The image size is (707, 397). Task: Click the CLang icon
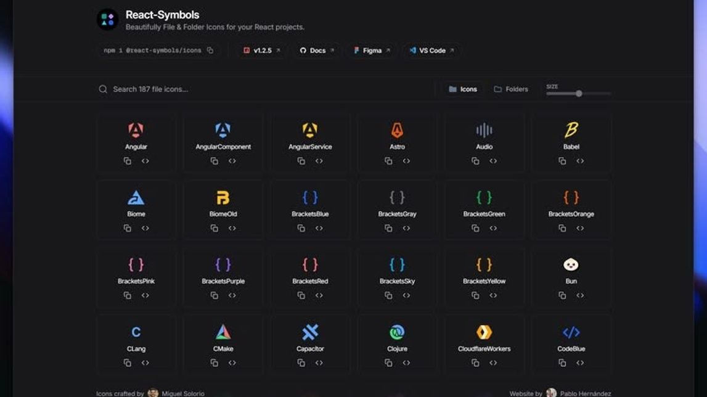(x=136, y=332)
